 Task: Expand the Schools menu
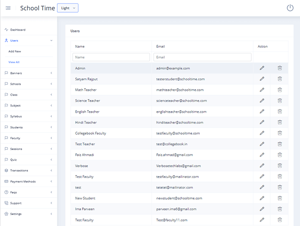29,84
